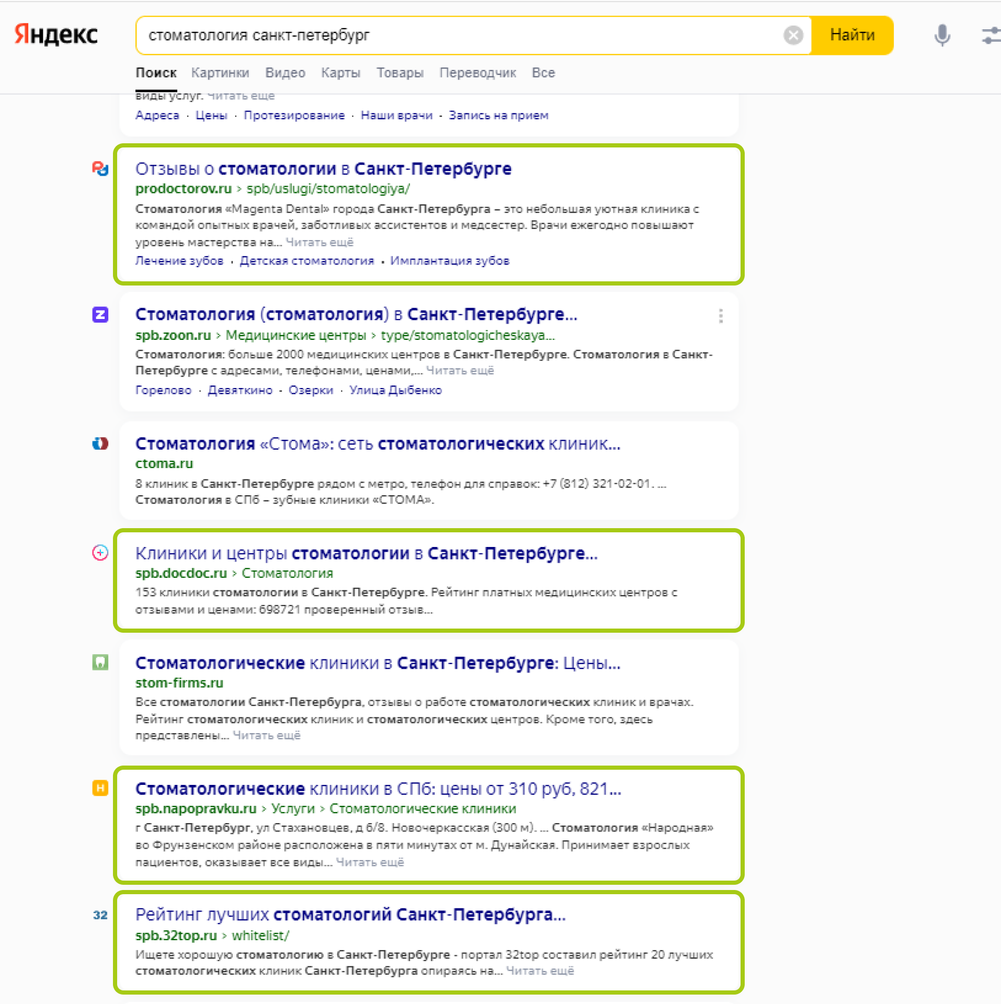Switch to the Картинки tab
The width and height of the screenshot is (1001, 1004).
click(220, 73)
